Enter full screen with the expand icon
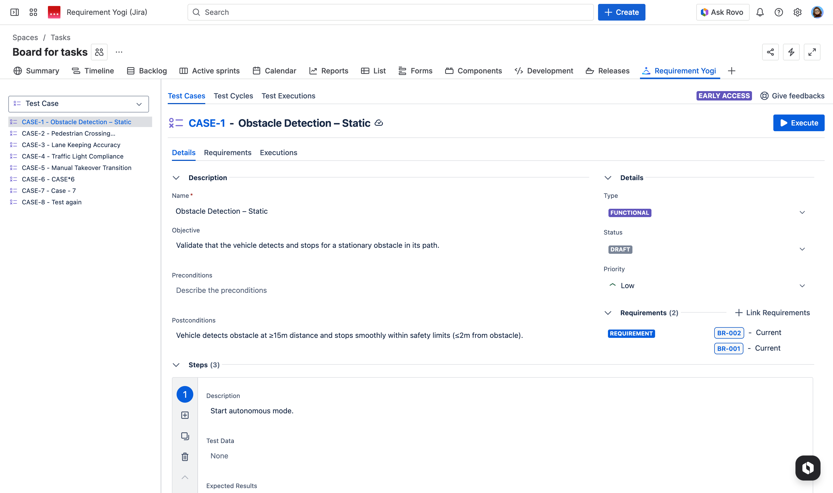 pyautogui.click(x=812, y=52)
